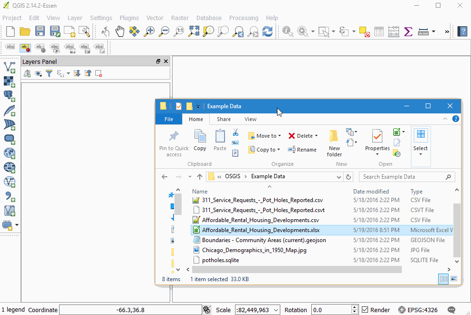Open the Delete dropdown arrow
The image size is (471, 315).
tap(316, 136)
